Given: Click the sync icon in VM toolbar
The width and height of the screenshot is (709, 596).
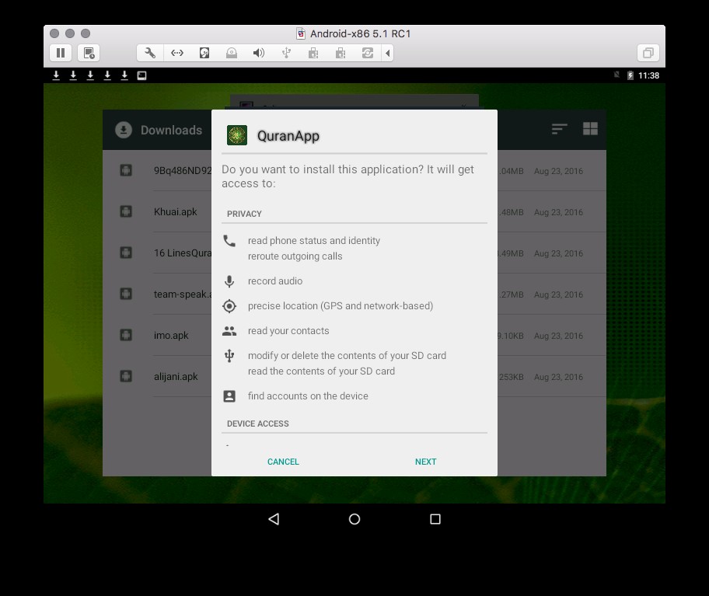Looking at the screenshot, I should point(368,53).
